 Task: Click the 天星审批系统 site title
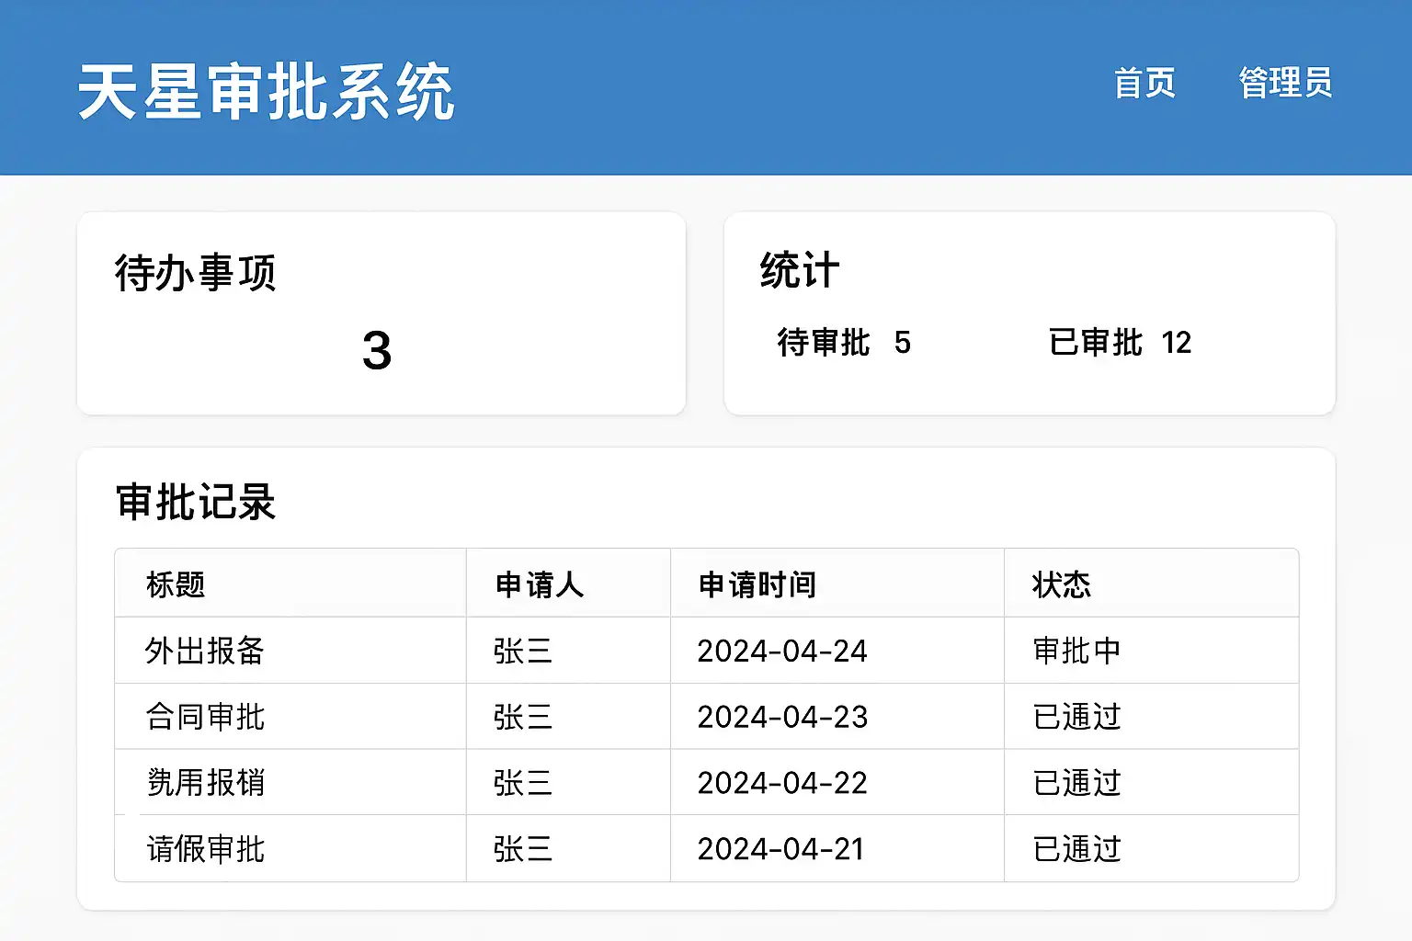[266, 92]
